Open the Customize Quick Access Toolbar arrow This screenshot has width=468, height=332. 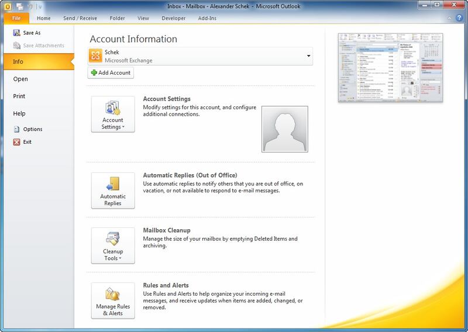40,7
